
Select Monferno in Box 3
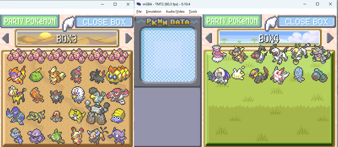coord(16,74)
